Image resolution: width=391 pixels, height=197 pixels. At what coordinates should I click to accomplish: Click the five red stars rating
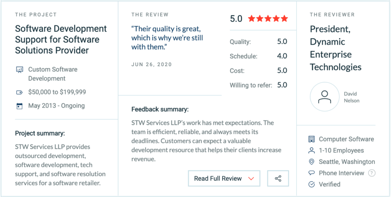click(268, 18)
